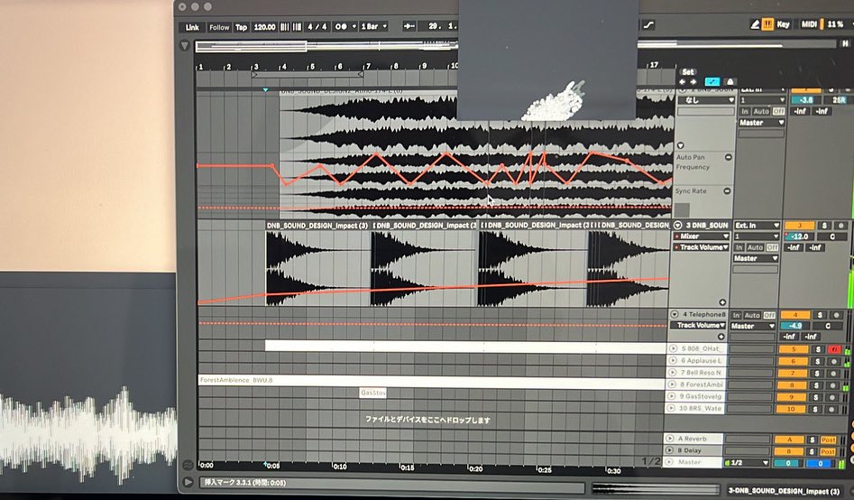Screen dimensions: 854x500
Task: Arm track 3 for recording
Action: (x=841, y=226)
